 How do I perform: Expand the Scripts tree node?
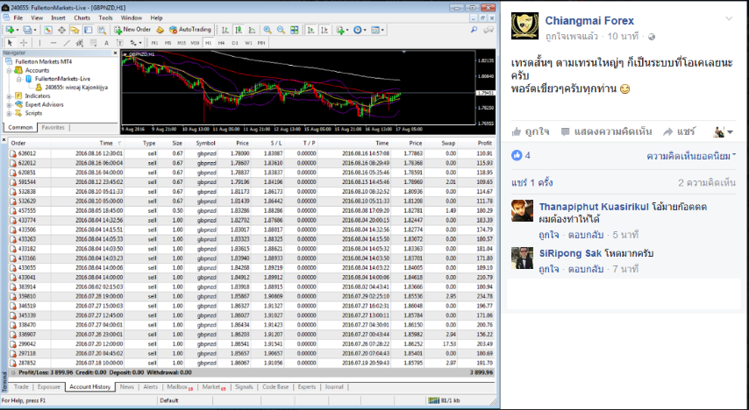coord(9,113)
